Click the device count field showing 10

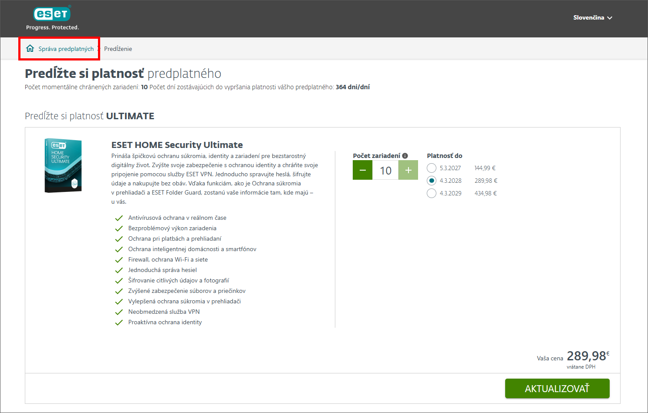(385, 170)
